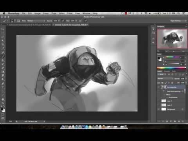Switch to the Paths tab
This screenshot has height=141, width=188.
click(174, 71)
